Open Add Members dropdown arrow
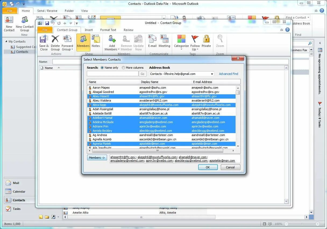 click(x=119, y=50)
